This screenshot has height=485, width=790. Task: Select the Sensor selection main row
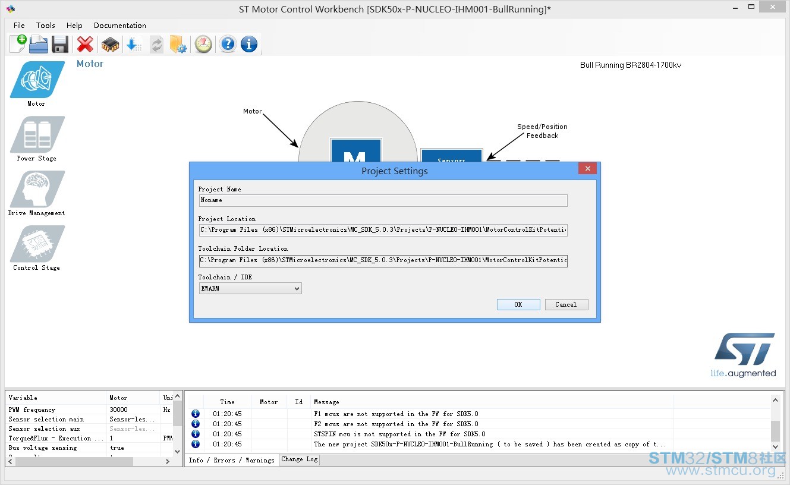[89, 419]
